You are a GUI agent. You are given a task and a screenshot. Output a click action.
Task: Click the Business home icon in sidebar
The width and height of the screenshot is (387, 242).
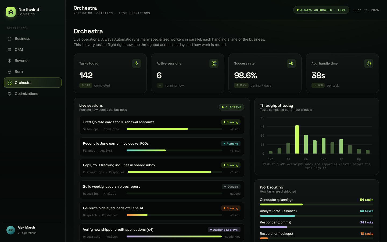click(x=9, y=38)
